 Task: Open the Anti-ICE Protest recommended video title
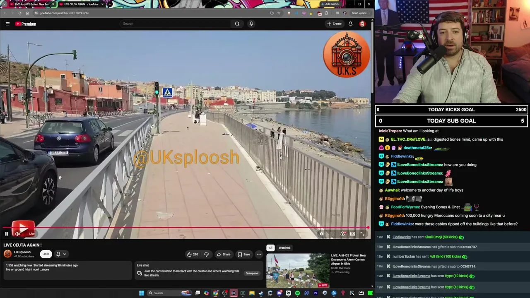click(349, 260)
